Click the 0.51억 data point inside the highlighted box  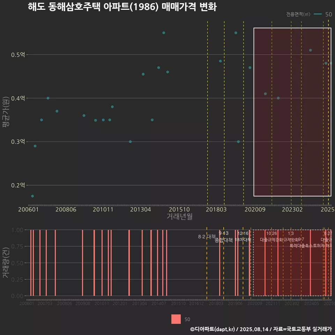[x=311, y=50]
